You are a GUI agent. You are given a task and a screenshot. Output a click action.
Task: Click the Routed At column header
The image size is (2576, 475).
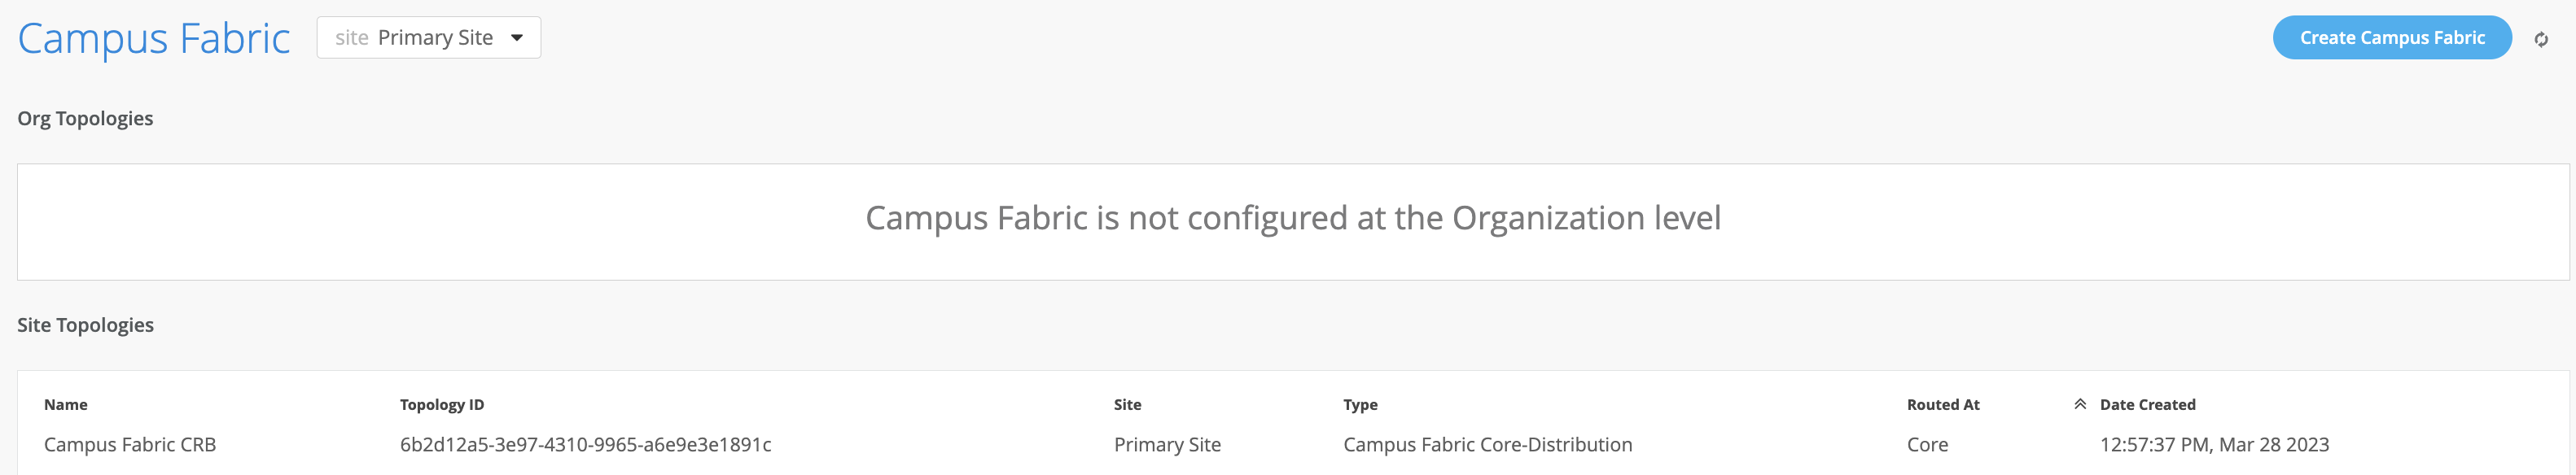coord(1942,404)
